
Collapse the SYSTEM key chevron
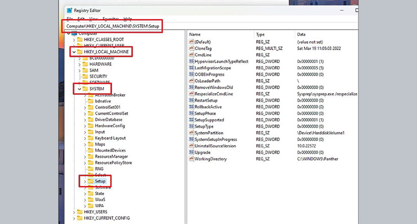[80, 89]
